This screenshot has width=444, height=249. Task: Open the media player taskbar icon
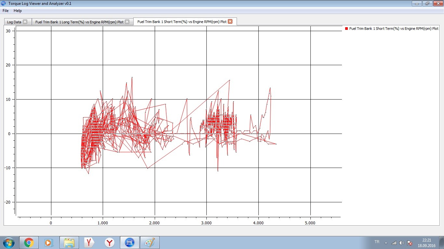click(48, 243)
